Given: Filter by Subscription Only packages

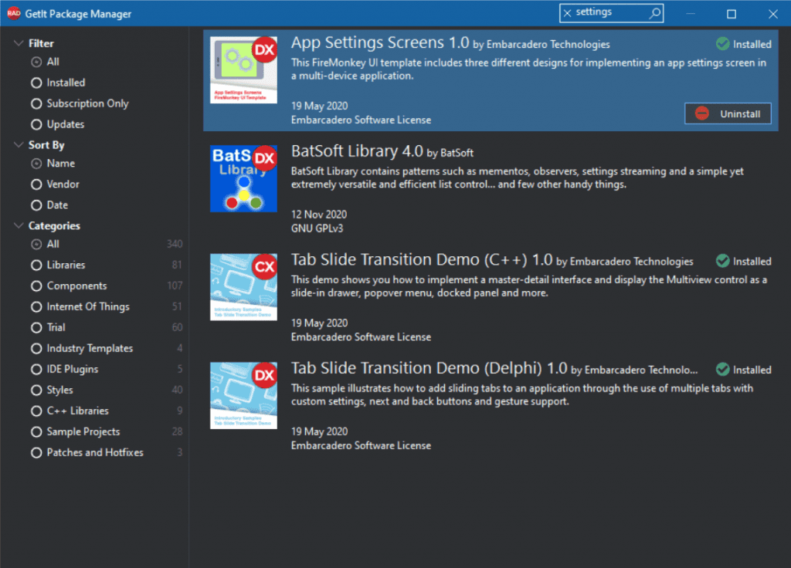Looking at the screenshot, I should coord(36,103).
